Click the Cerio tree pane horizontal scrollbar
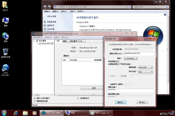Viewport: 175px width, 116px height. [x=43, y=95]
